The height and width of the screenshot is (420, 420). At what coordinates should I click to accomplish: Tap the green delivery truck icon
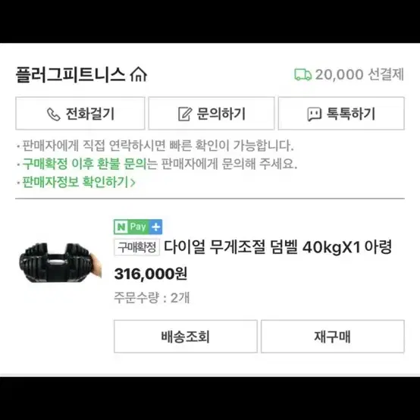pyautogui.click(x=303, y=74)
